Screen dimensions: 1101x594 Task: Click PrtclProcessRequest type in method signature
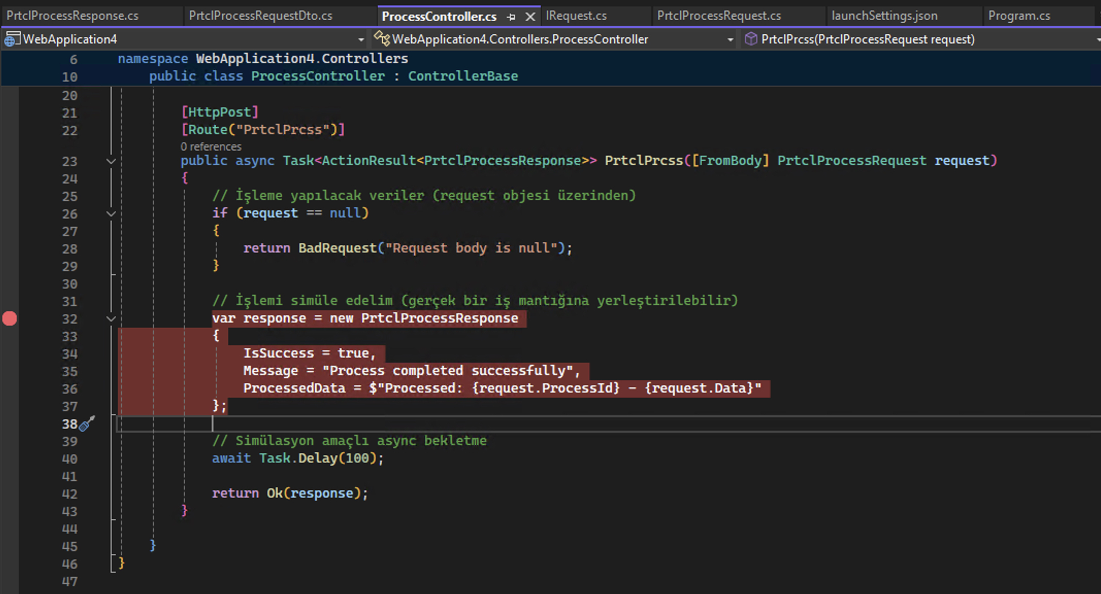852,160
